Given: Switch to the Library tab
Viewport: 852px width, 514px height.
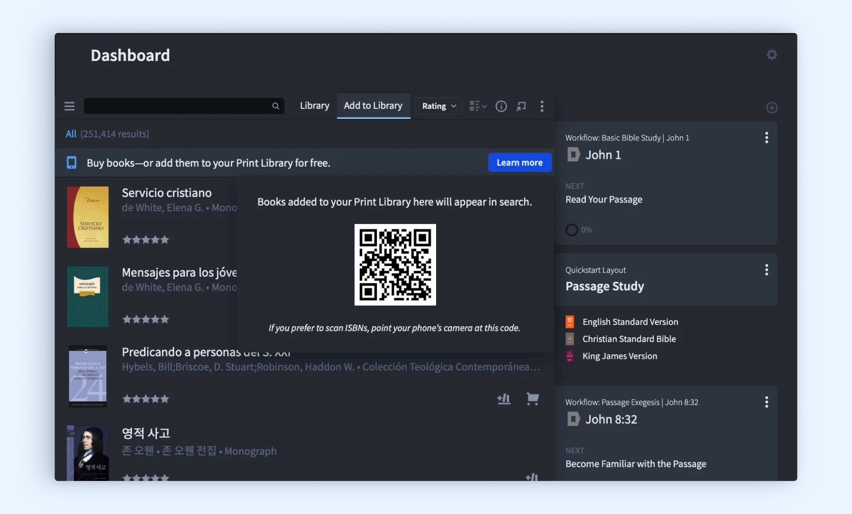Looking at the screenshot, I should 314,106.
